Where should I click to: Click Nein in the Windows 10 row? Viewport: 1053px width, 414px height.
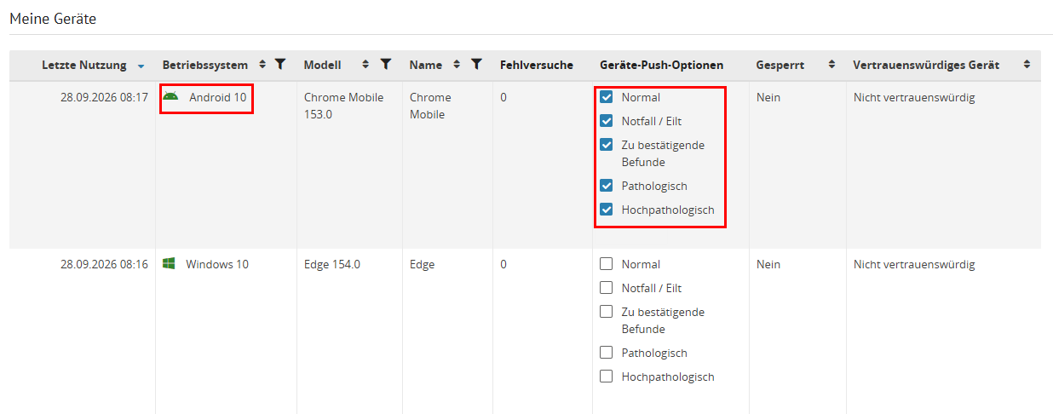point(768,264)
